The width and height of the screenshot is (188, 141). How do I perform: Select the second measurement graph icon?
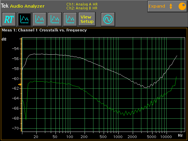[39, 19]
